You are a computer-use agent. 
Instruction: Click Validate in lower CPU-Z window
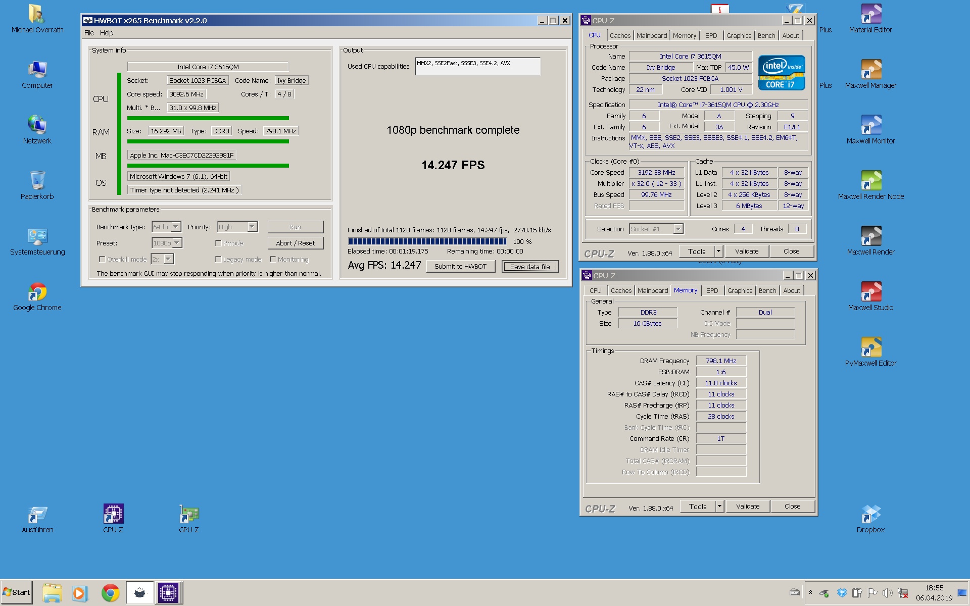(x=748, y=506)
